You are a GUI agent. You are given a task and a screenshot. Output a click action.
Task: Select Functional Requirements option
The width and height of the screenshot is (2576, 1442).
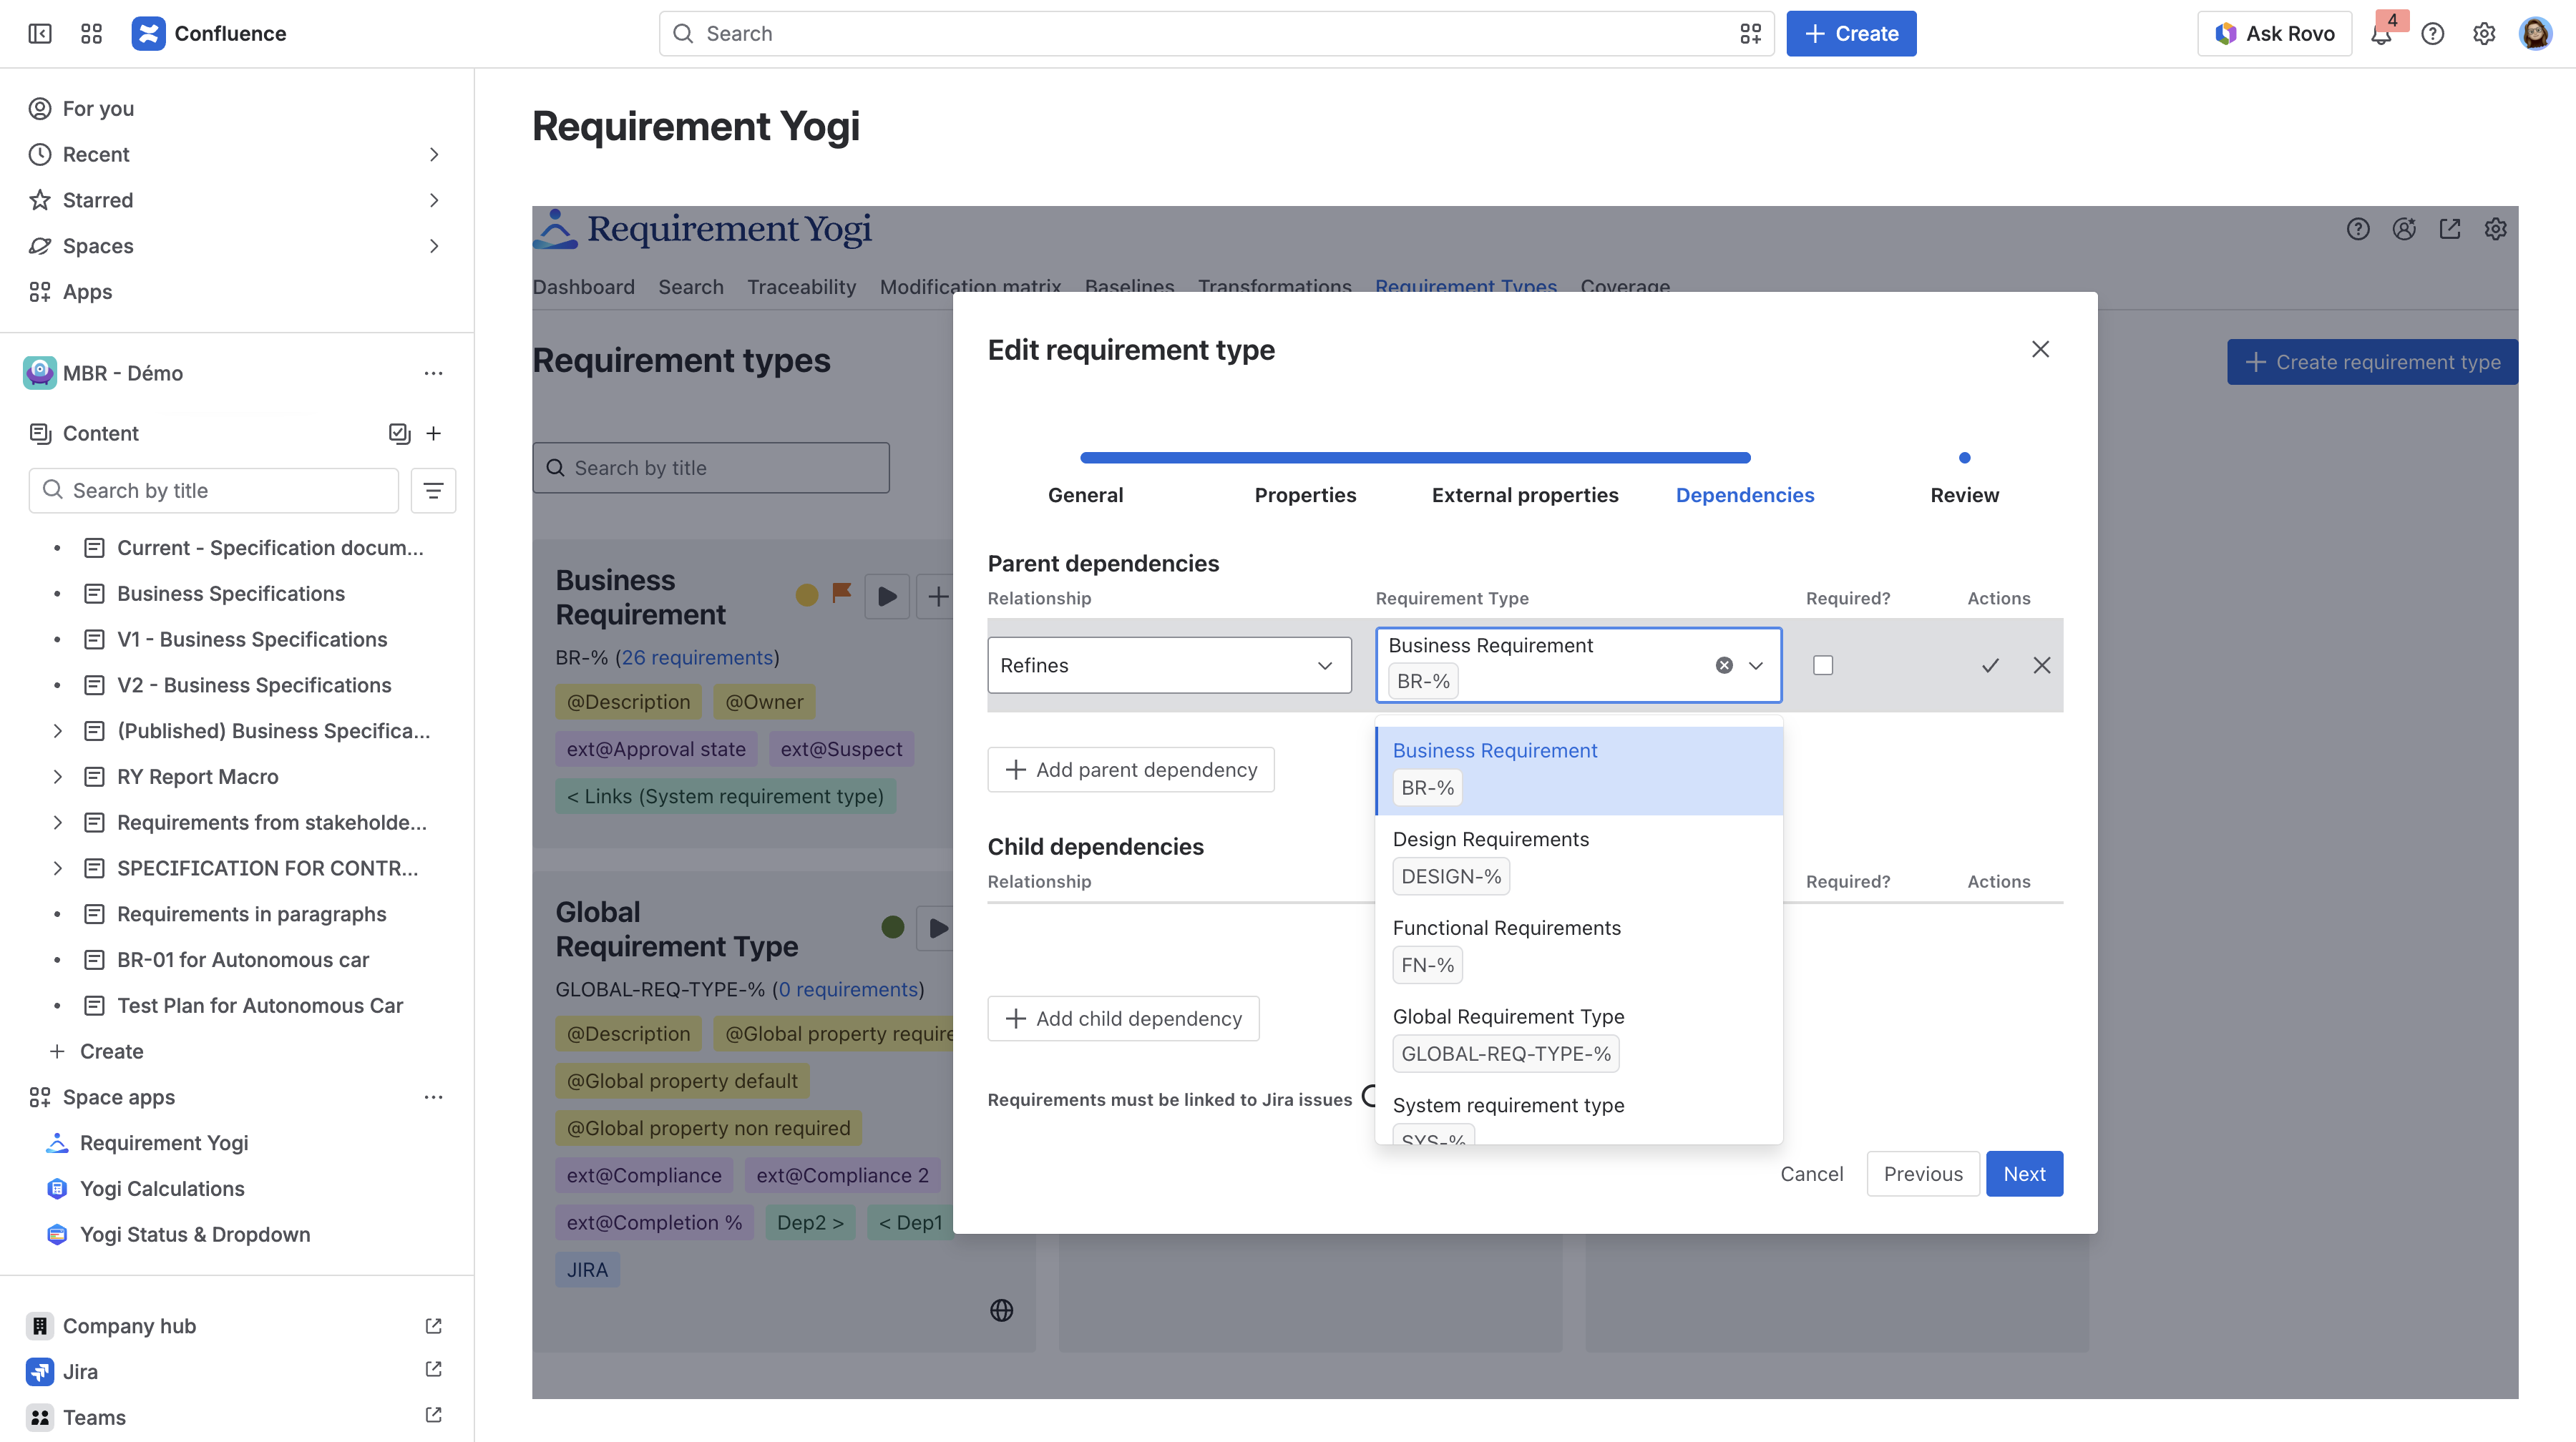tap(1579, 947)
